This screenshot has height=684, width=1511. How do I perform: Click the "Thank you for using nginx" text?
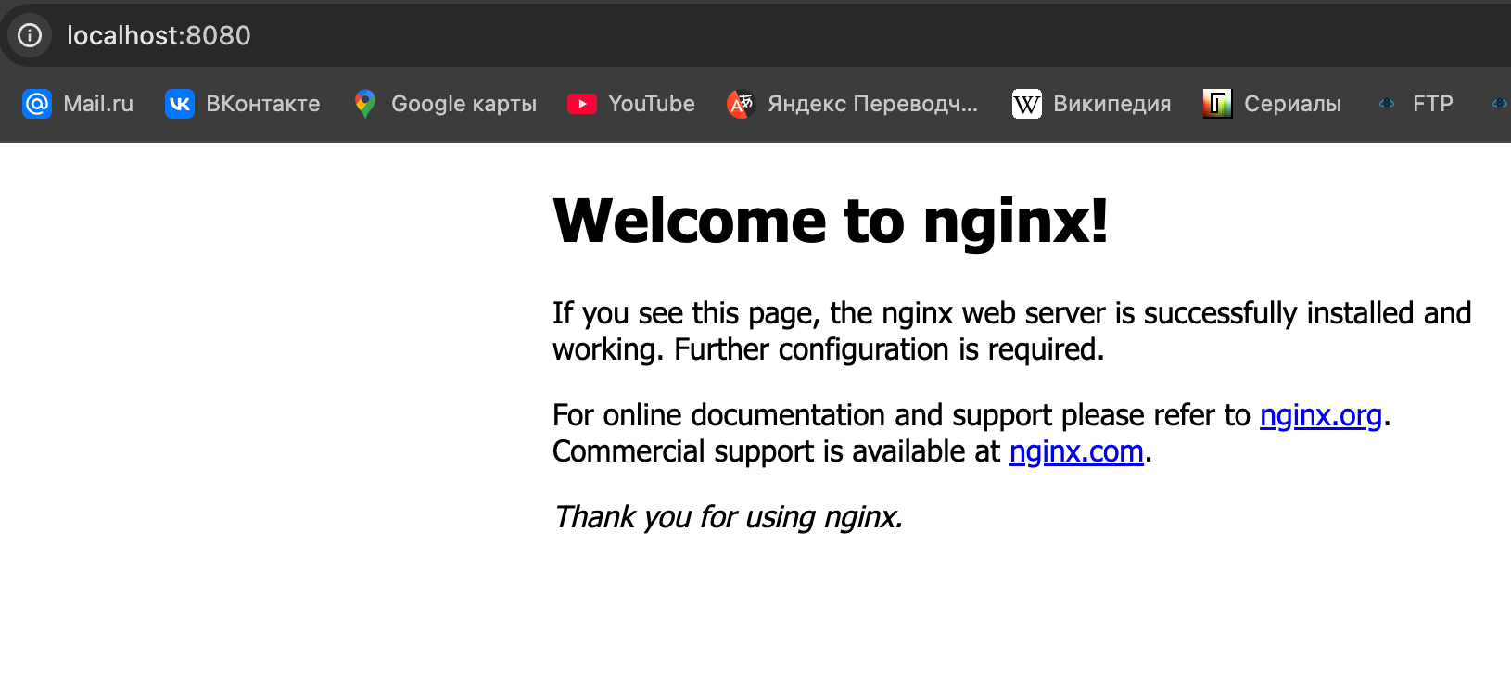pyautogui.click(x=728, y=517)
